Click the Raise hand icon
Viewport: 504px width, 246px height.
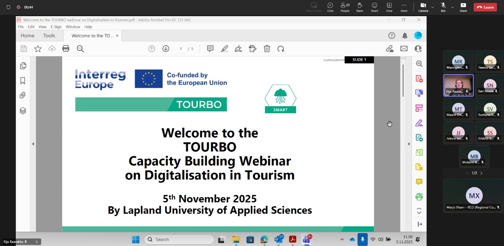[359, 7]
